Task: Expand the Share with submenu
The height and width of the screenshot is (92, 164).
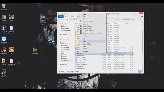Action: [93, 24]
